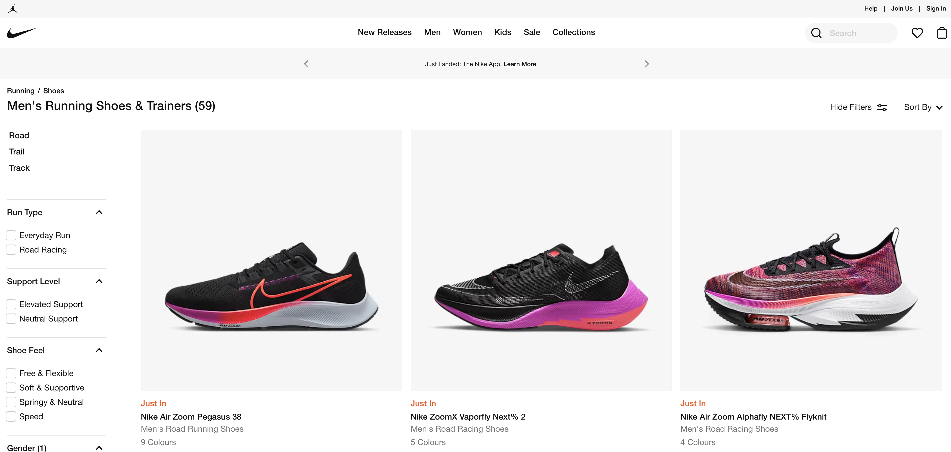This screenshot has width=951, height=452.
Task: Open the New Releases menu
Action: [x=384, y=32]
